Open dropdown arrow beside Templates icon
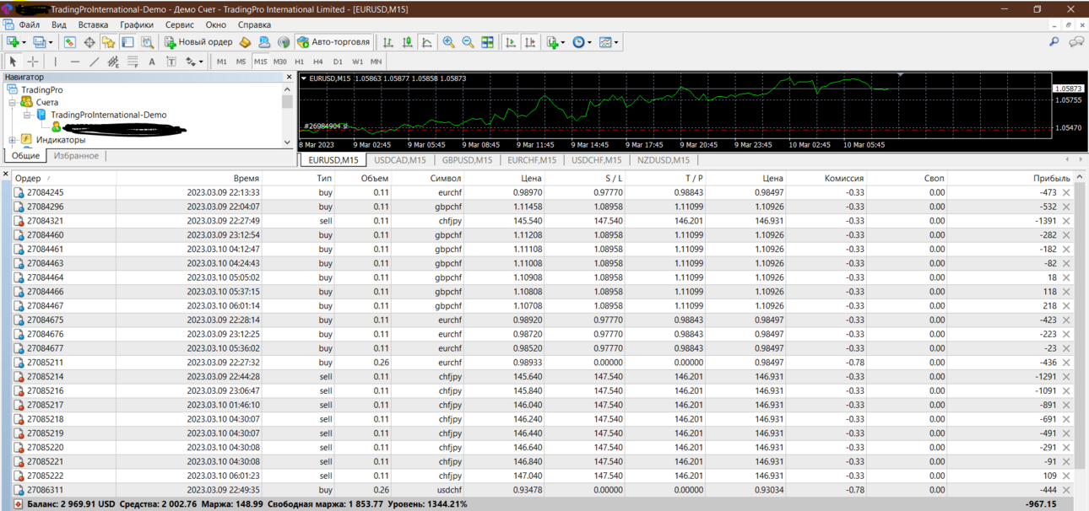 (x=616, y=42)
